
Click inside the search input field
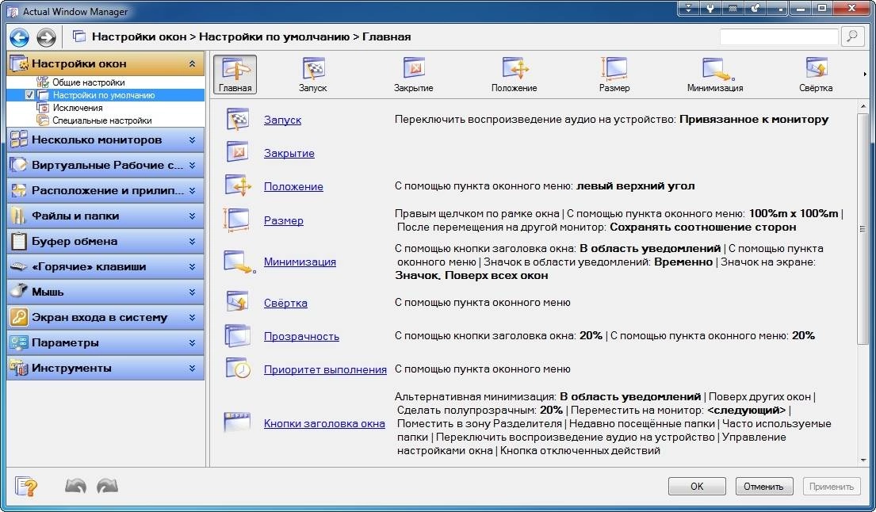click(x=778, y=36)
